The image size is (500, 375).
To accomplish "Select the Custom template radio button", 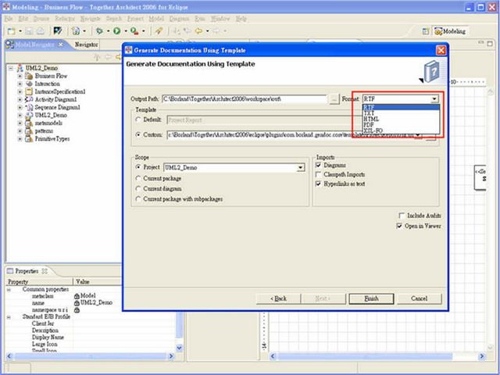I will coord(138,134).
